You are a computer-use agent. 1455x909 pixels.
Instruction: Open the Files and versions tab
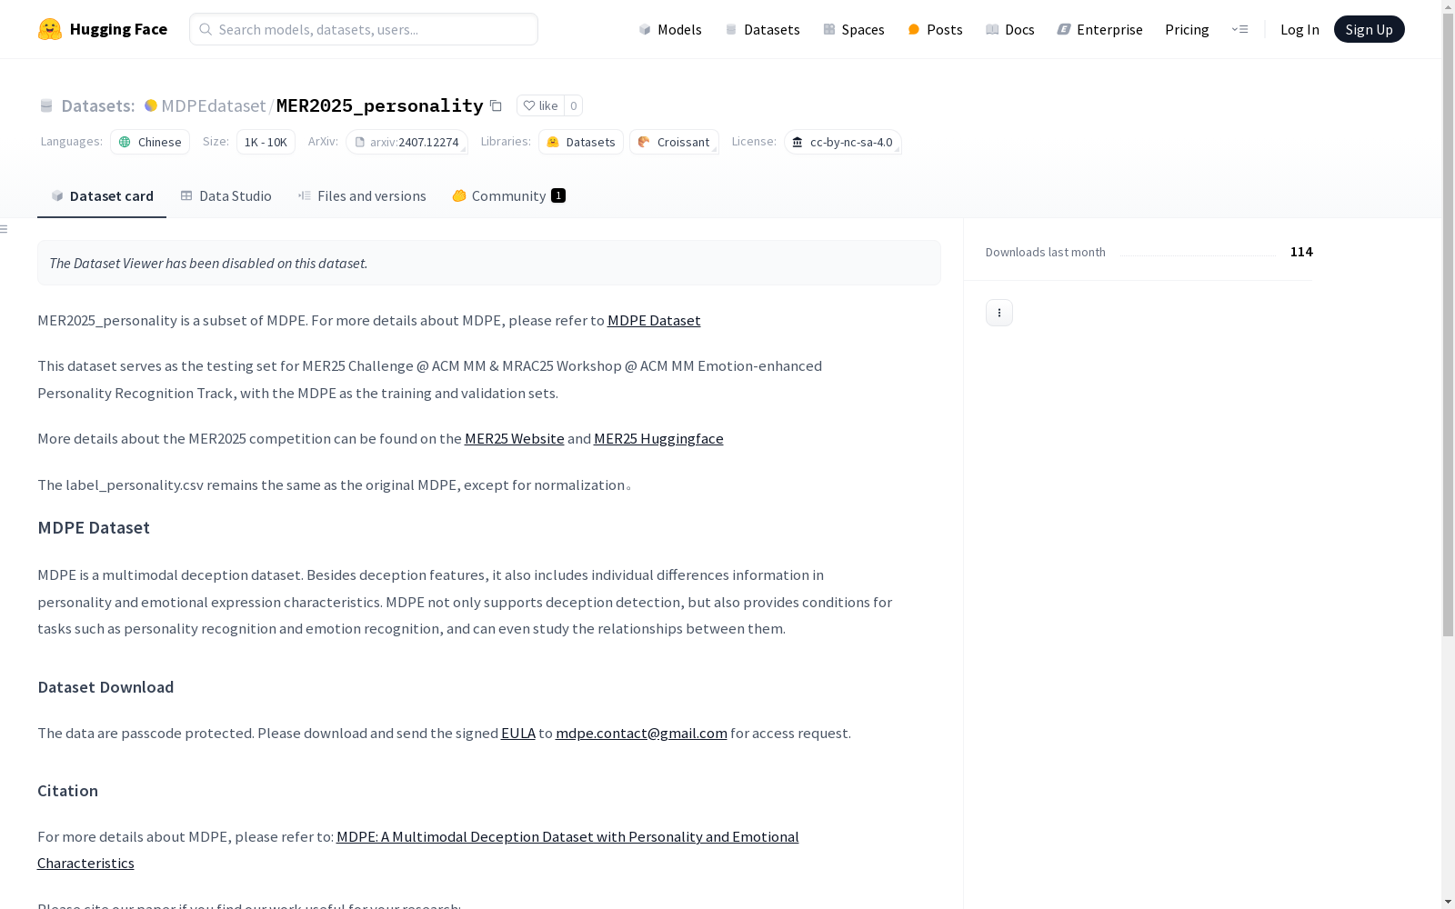point(362,195)
